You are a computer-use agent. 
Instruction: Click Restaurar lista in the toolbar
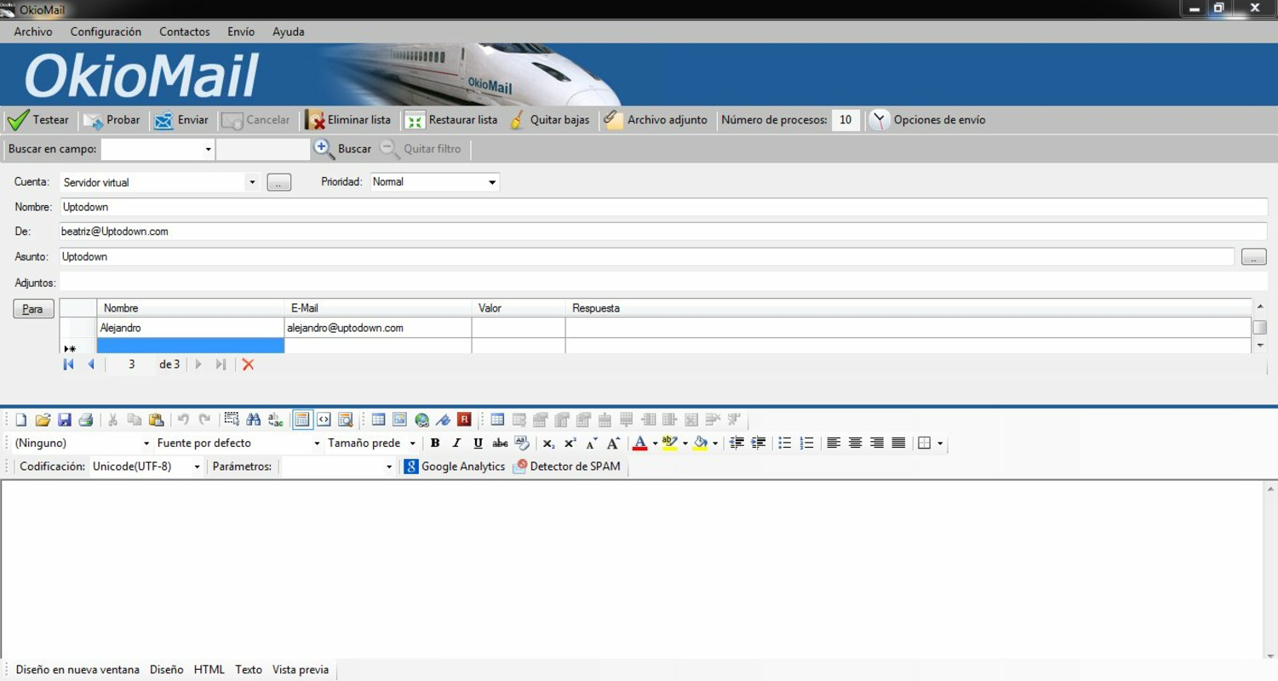[x=451, y=120]
